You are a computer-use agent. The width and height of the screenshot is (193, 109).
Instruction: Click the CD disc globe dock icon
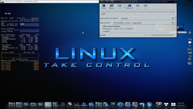click(91, 104)
